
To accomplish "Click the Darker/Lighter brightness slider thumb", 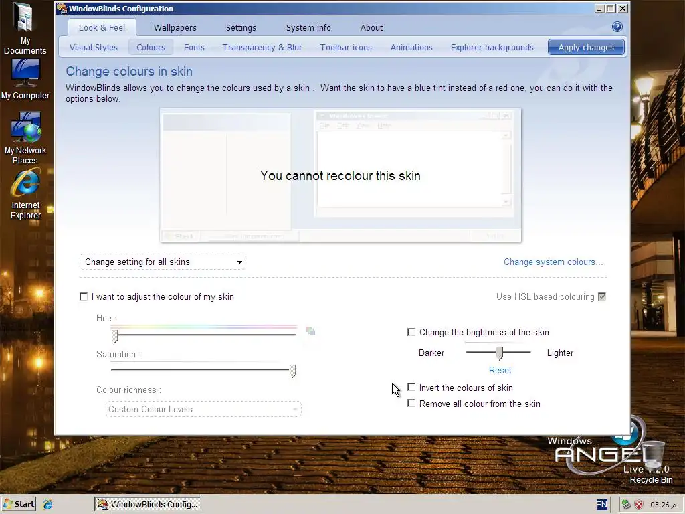I will click(499, 353).
